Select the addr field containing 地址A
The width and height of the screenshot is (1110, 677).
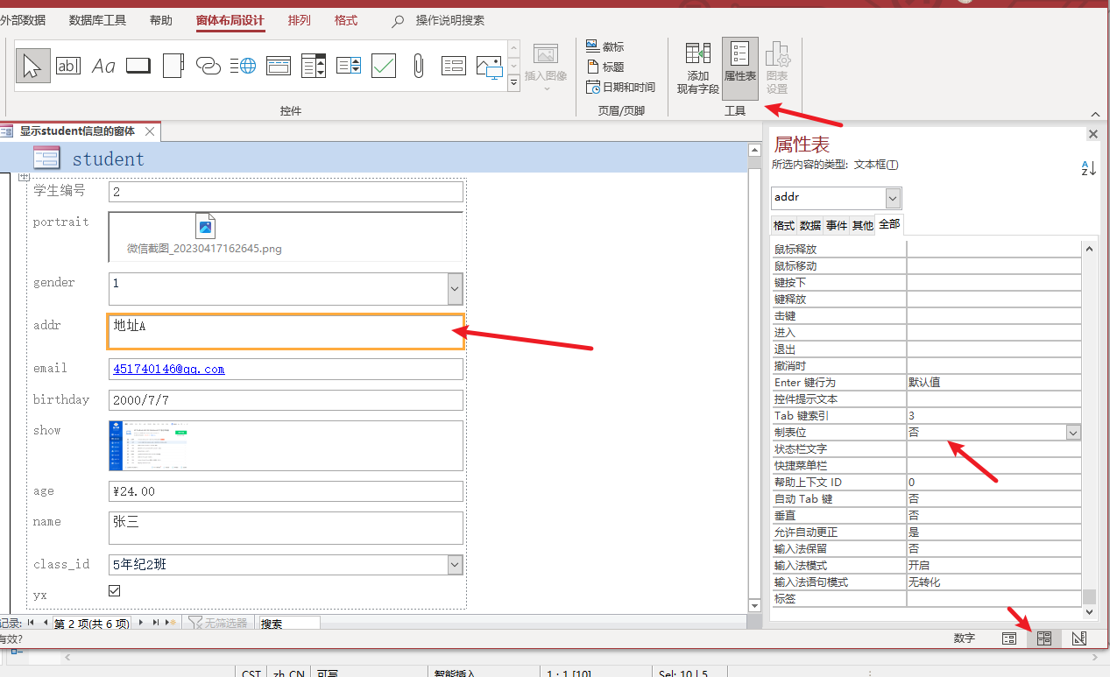coord(286,331)
